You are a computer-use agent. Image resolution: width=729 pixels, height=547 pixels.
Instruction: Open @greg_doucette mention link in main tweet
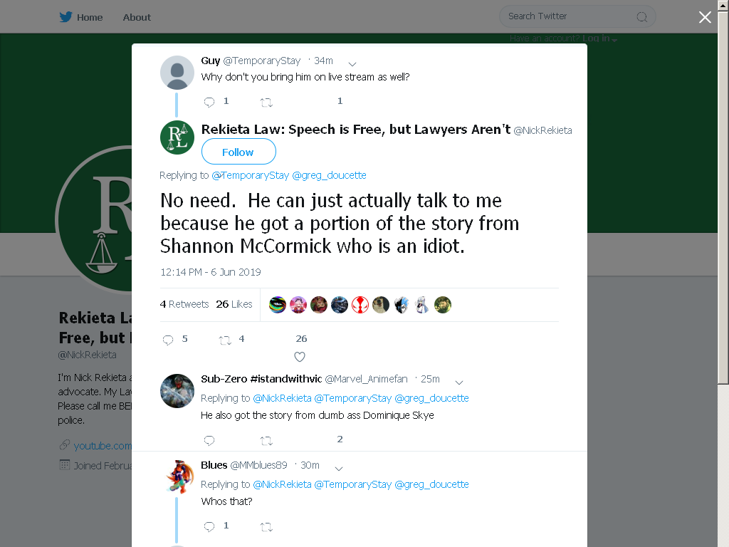[x=329, y=175]
